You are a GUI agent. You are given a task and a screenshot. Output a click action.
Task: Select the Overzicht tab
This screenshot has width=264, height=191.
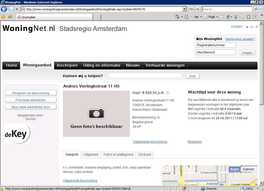pyautogui.click(x=72, y=155)
